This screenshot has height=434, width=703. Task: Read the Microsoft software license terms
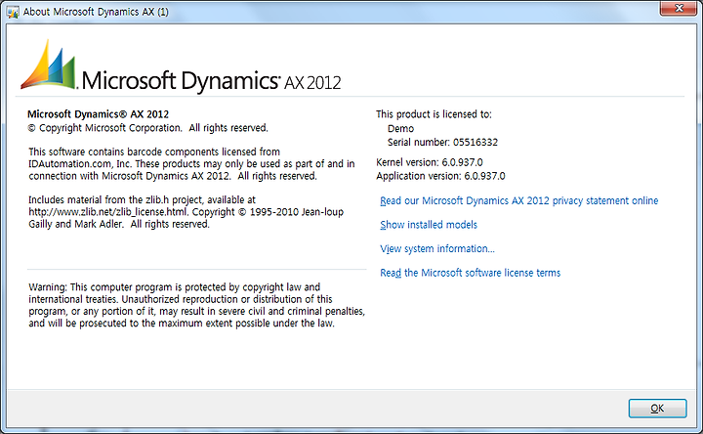pos(470,273)
